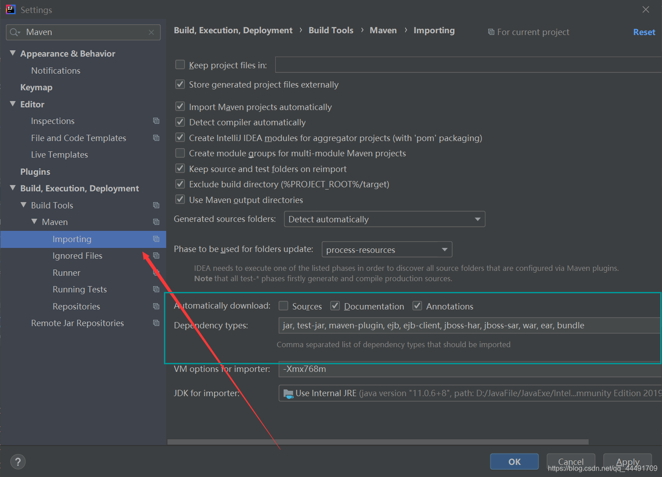This screenshot has height=477, width=662.
Task: Click the Reset link
Action: [644, 32]
